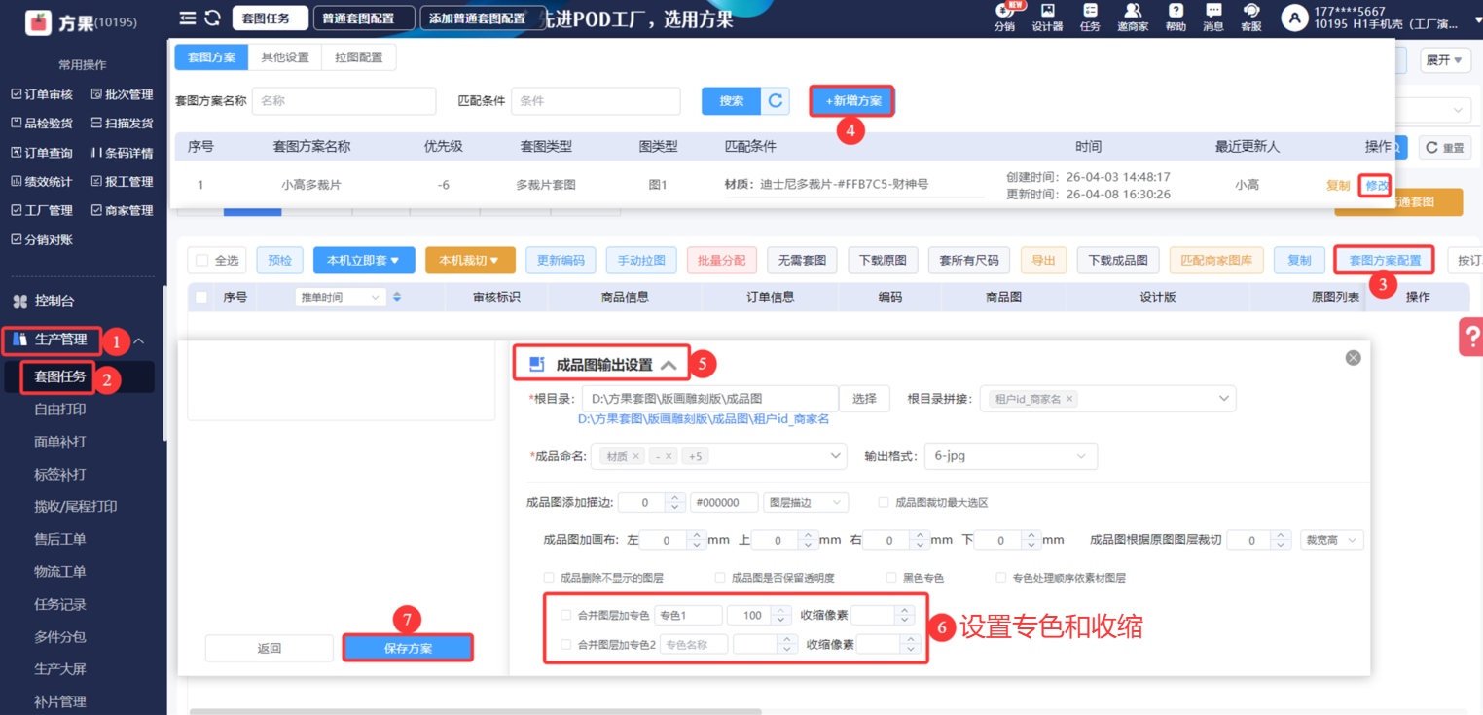Screen dimensions: 1483x715
Task: Collapse the 成品图输出设置 section
Action: [669, 365]
